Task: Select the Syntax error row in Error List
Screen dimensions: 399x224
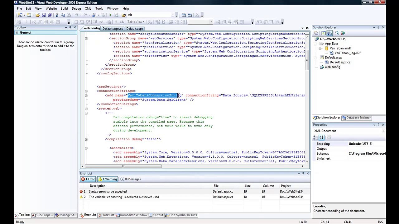Action: [x=193, y=192]
